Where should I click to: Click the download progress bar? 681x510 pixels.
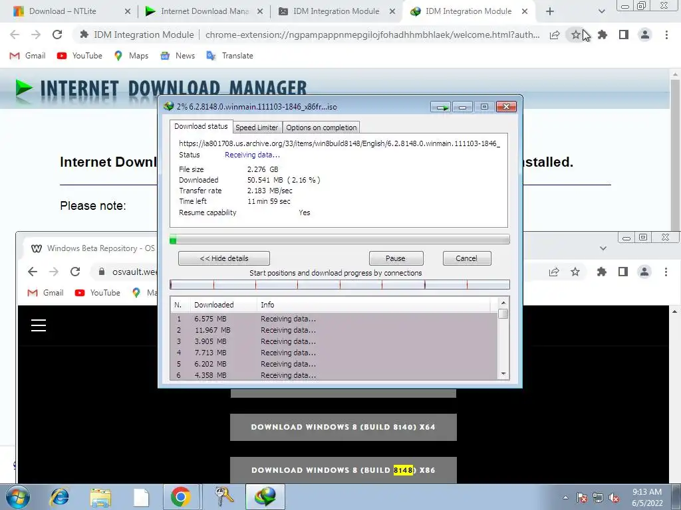coord(340,239)
